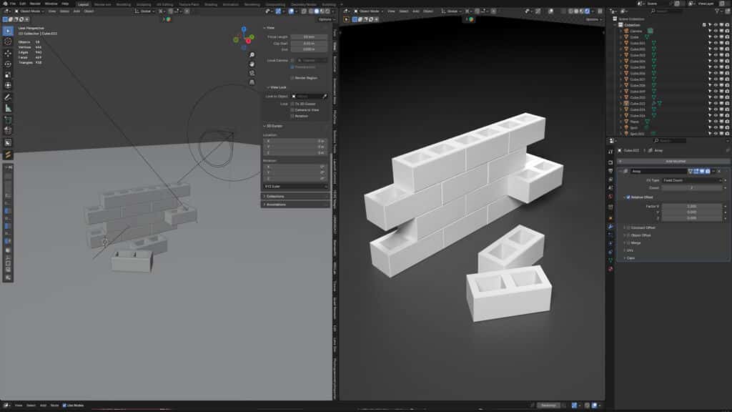Activate the Move tool
Screen dimensions: 732x412
pyautogui.click(x=8, y=53)
